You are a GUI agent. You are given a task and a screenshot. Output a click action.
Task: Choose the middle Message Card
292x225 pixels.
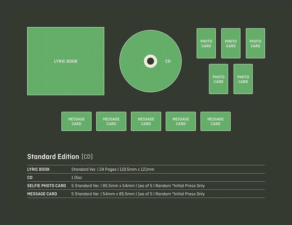tap(146, 121)
